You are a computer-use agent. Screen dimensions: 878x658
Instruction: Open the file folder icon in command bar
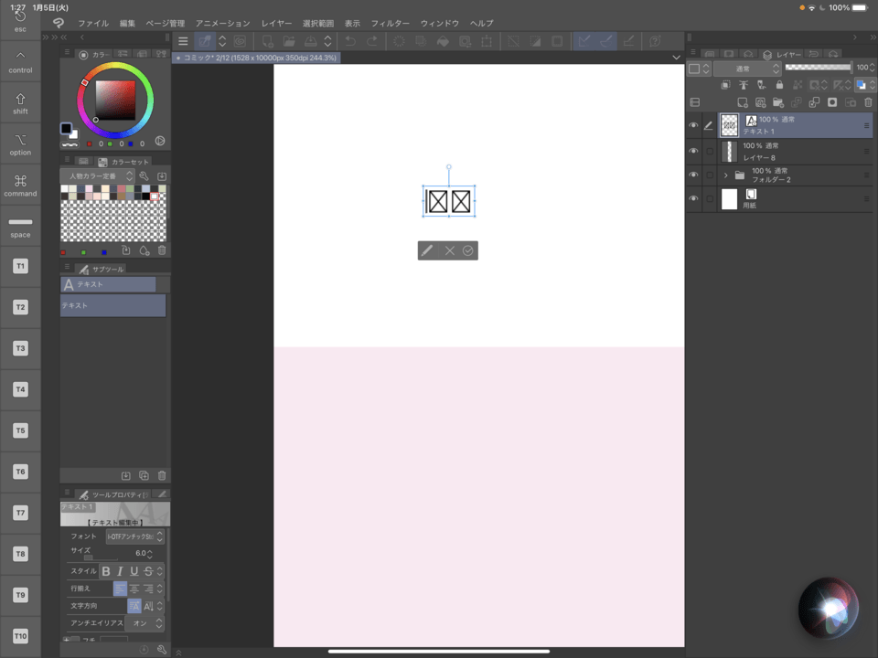(289, 41)
